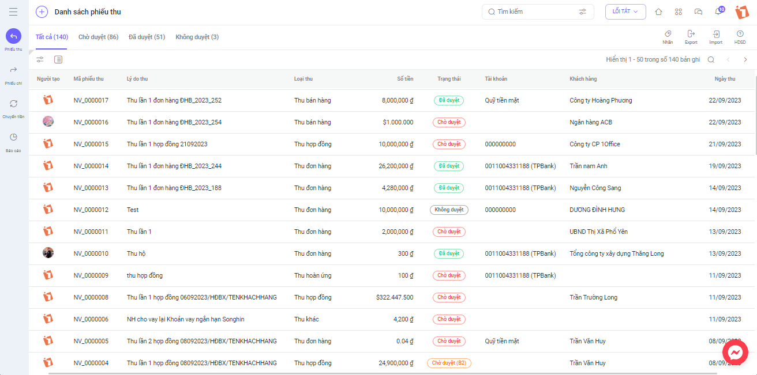Expand the LỐI TẮT dropdown
Screen dimensions: 757x375
pos(625,12)
